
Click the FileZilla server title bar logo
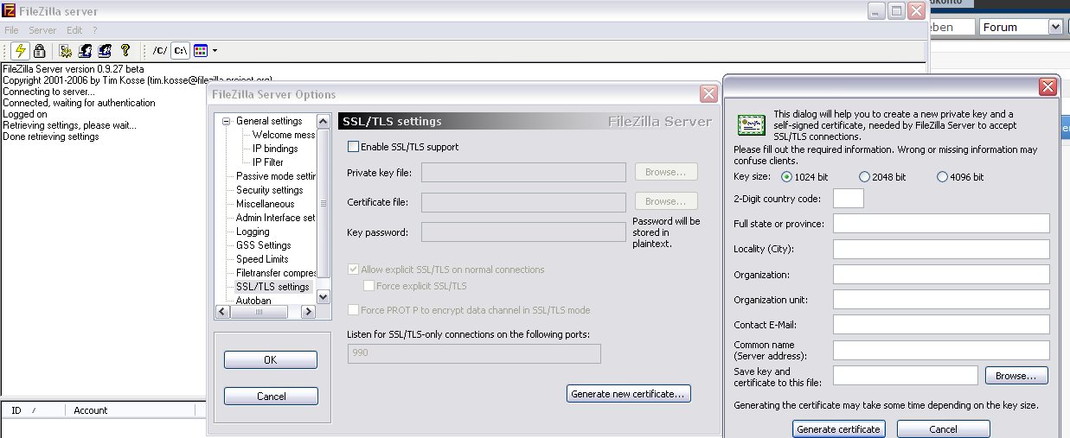click(9, 11)
